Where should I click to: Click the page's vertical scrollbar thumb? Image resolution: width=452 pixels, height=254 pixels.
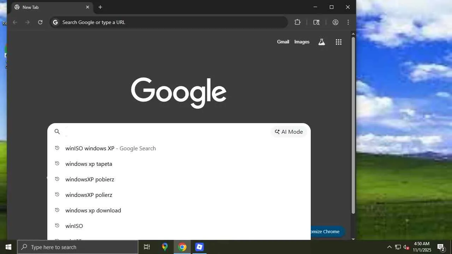tap(353, 125)
